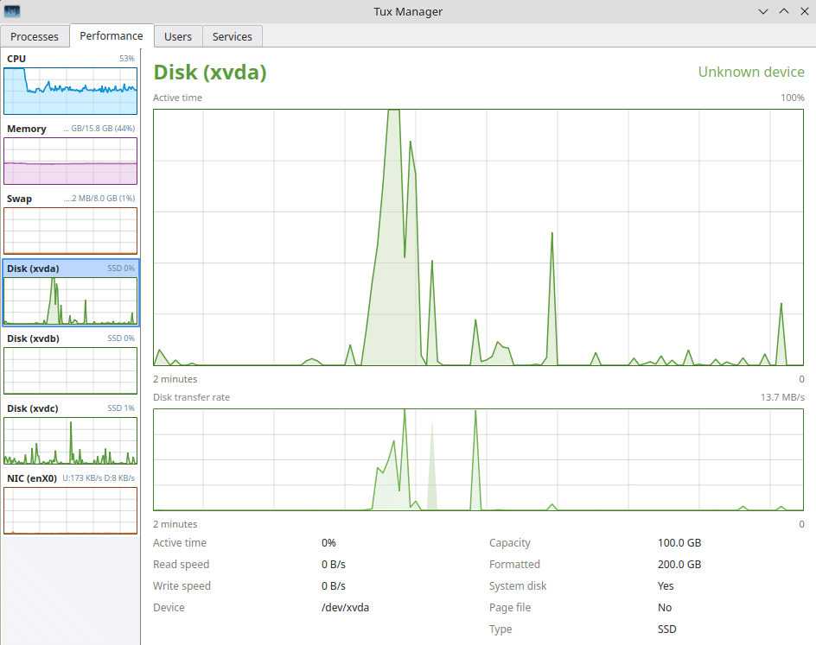Click the /dev/xvda device value
816x645 pixels.
(345, 607)
